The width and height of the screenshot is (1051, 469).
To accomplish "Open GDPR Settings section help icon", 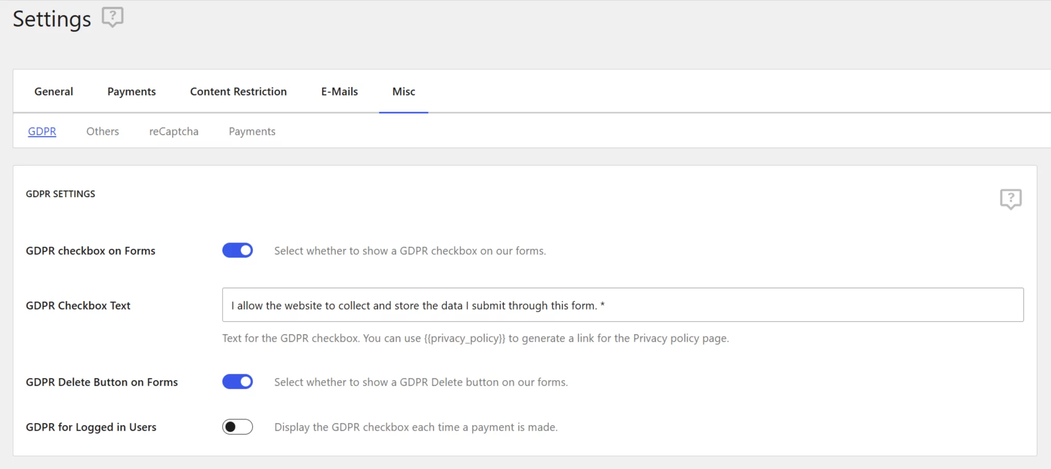I will pyautogui.click(x=1010, y=199).
